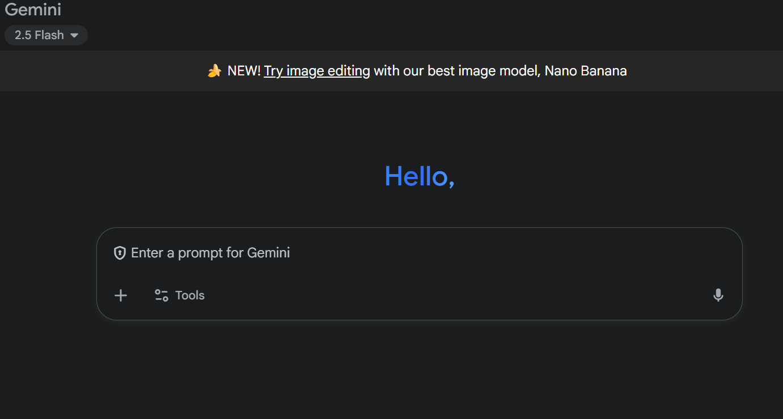Click the shield privacy icon in prompt box
This screenshot has height=419, width=783.
click(x=120, y=253)
